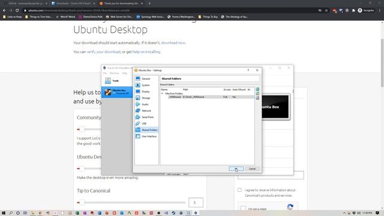The height and width of the screenshot is (216, 384).
Task: Switch to Oracle VM VirtualBox downloads tab
Action: click(73, 4)
